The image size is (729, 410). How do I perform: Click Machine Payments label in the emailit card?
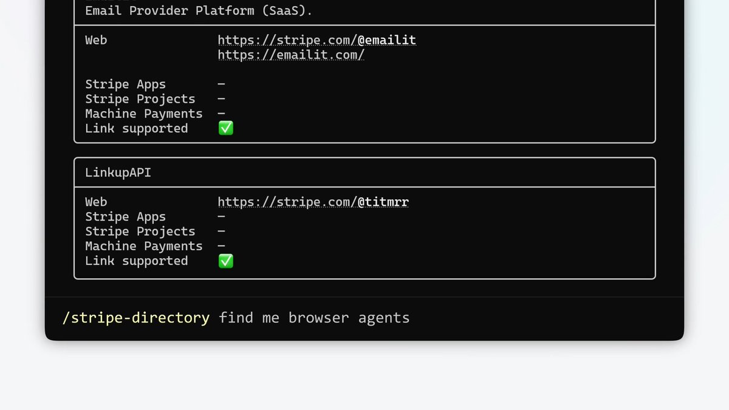pos(144,114)
